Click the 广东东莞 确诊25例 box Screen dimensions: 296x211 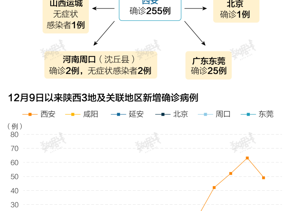[208, 65]
